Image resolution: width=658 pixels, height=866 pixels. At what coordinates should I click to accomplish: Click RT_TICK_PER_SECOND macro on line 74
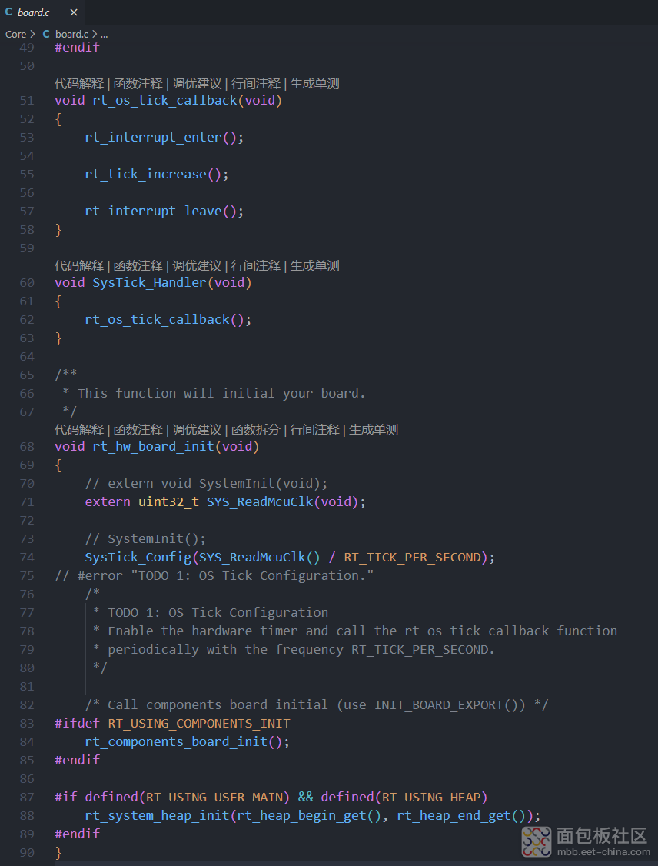(x=412, y=558)
